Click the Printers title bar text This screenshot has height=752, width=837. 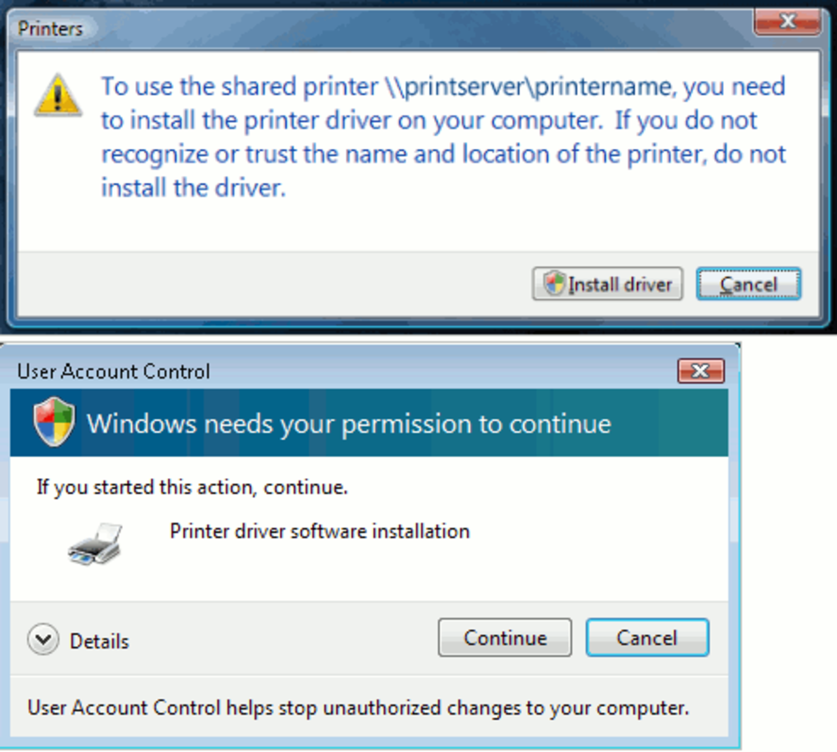pyautogui.click(x=50, y=29)
